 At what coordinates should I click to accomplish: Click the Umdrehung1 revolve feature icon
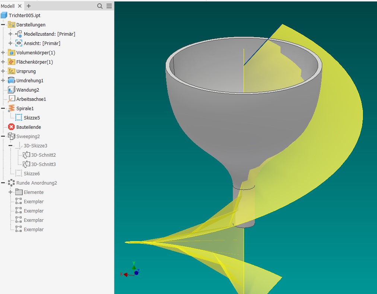(11, 80)
